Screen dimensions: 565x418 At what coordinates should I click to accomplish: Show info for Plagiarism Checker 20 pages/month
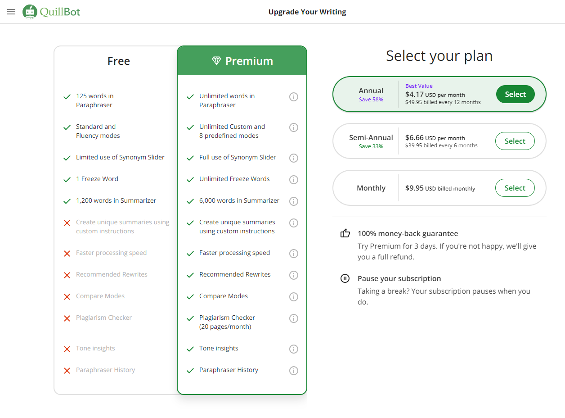pos(294,318)
